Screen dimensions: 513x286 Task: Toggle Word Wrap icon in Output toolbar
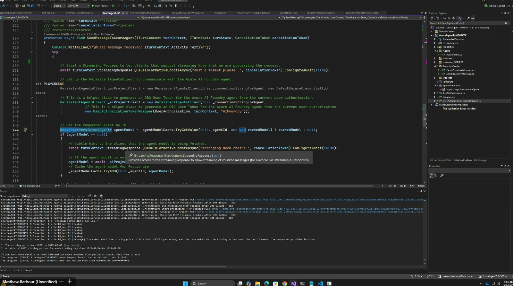pos(95,196)
